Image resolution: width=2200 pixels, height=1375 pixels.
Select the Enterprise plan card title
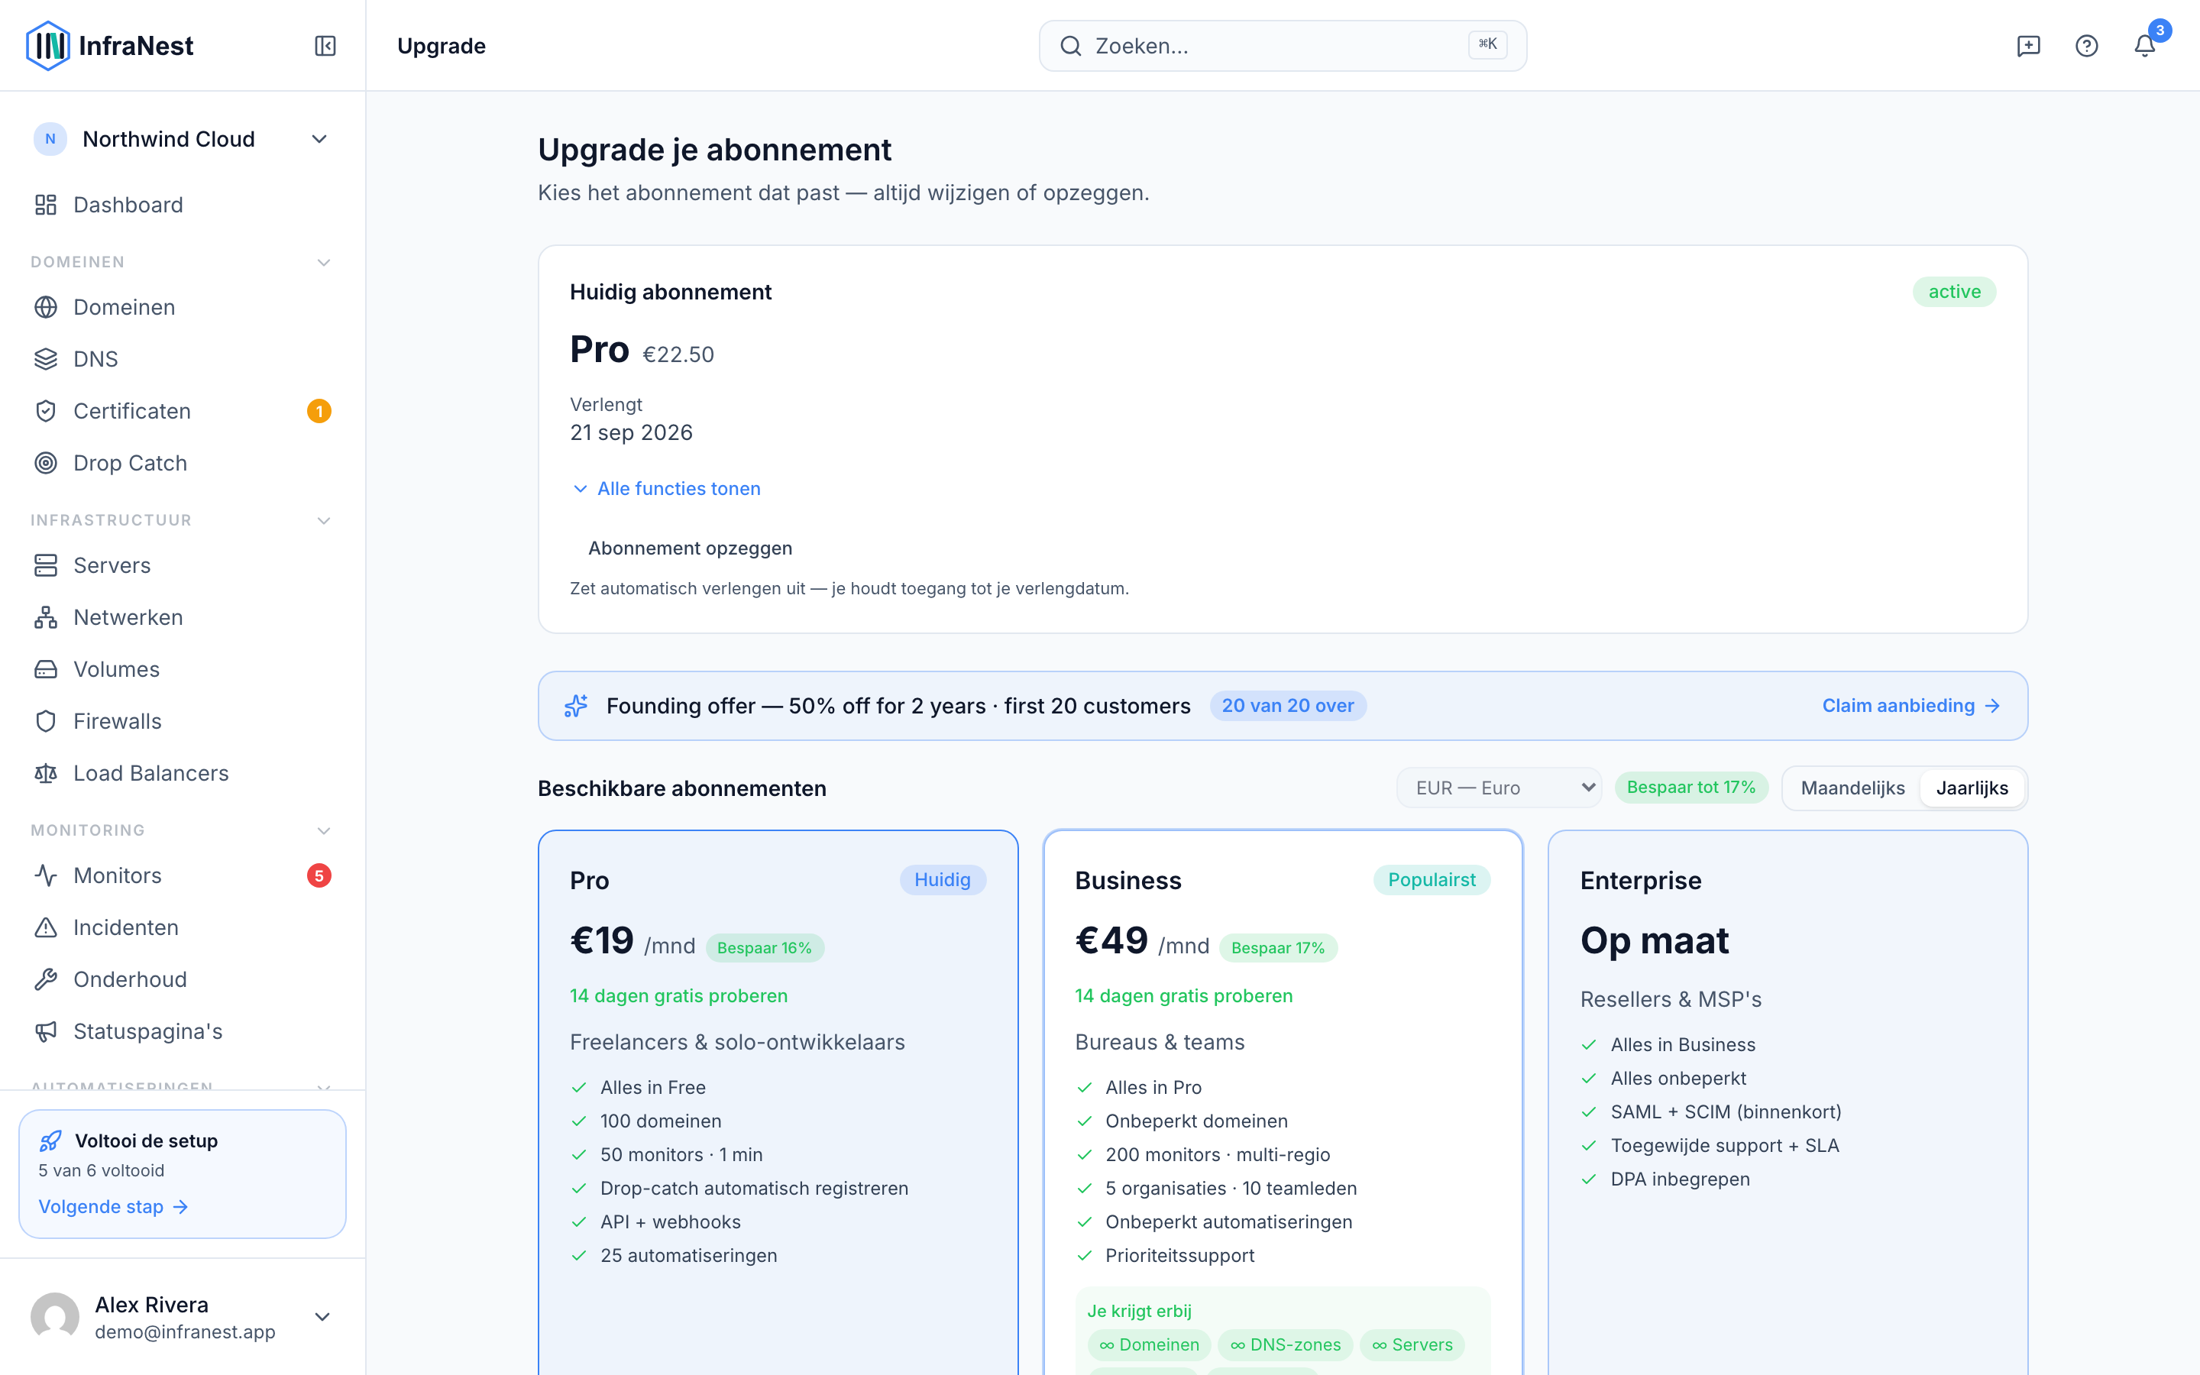click(1641, 880)
